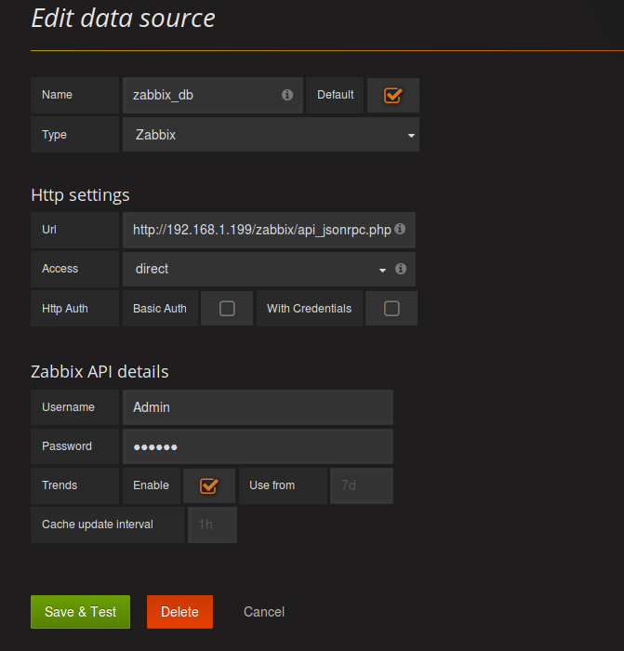
Task: Click the Cancel link
Action: pyautogui.click(x=264, y=612)
